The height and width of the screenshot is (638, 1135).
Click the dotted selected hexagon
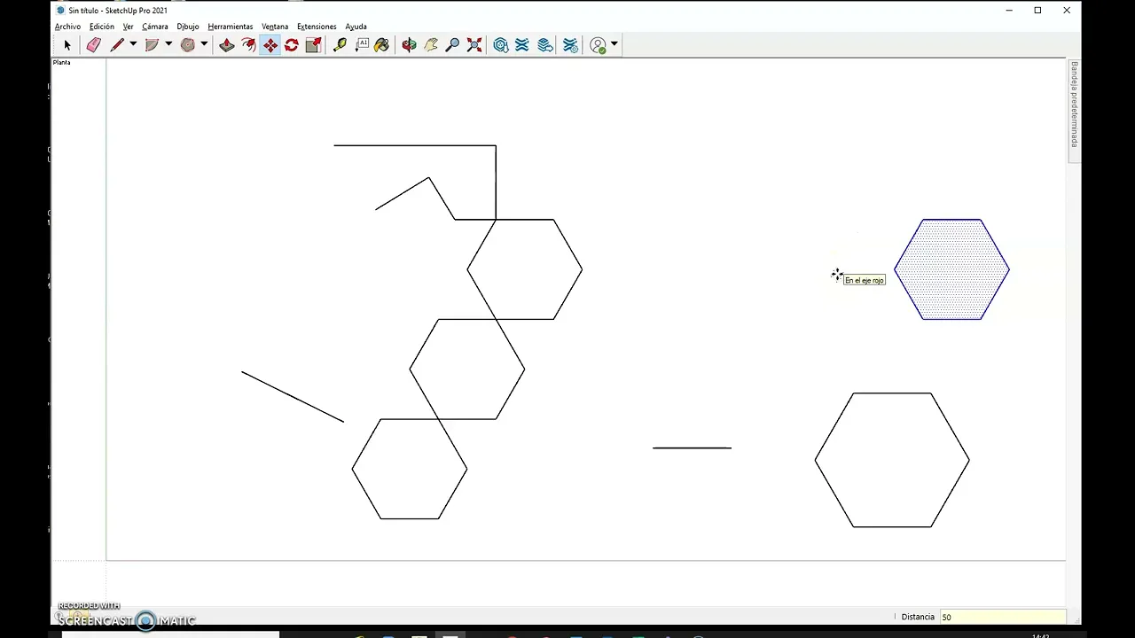pos(951,269)
